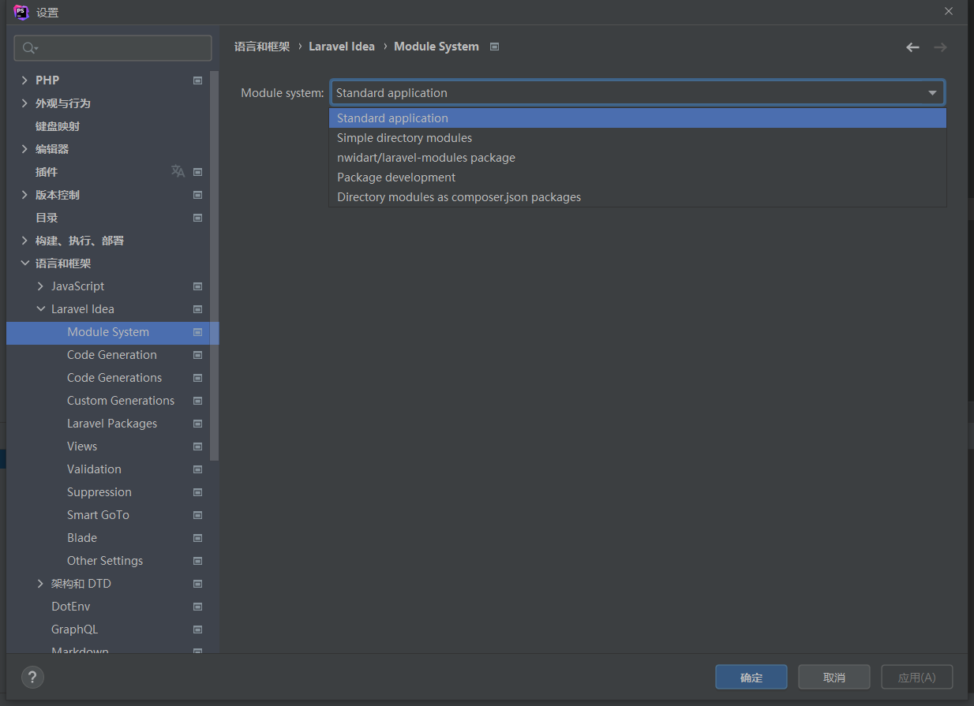Click project-level icon next to GraphQL
This screenshot has height=706, width=974.
(198, 629)
